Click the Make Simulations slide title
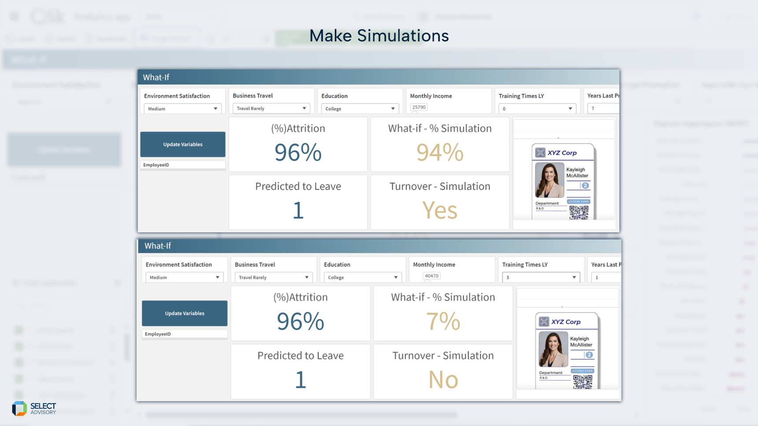The width and height of the screenshot is (758, 426). pyautogui.click(x=379, y=36)
